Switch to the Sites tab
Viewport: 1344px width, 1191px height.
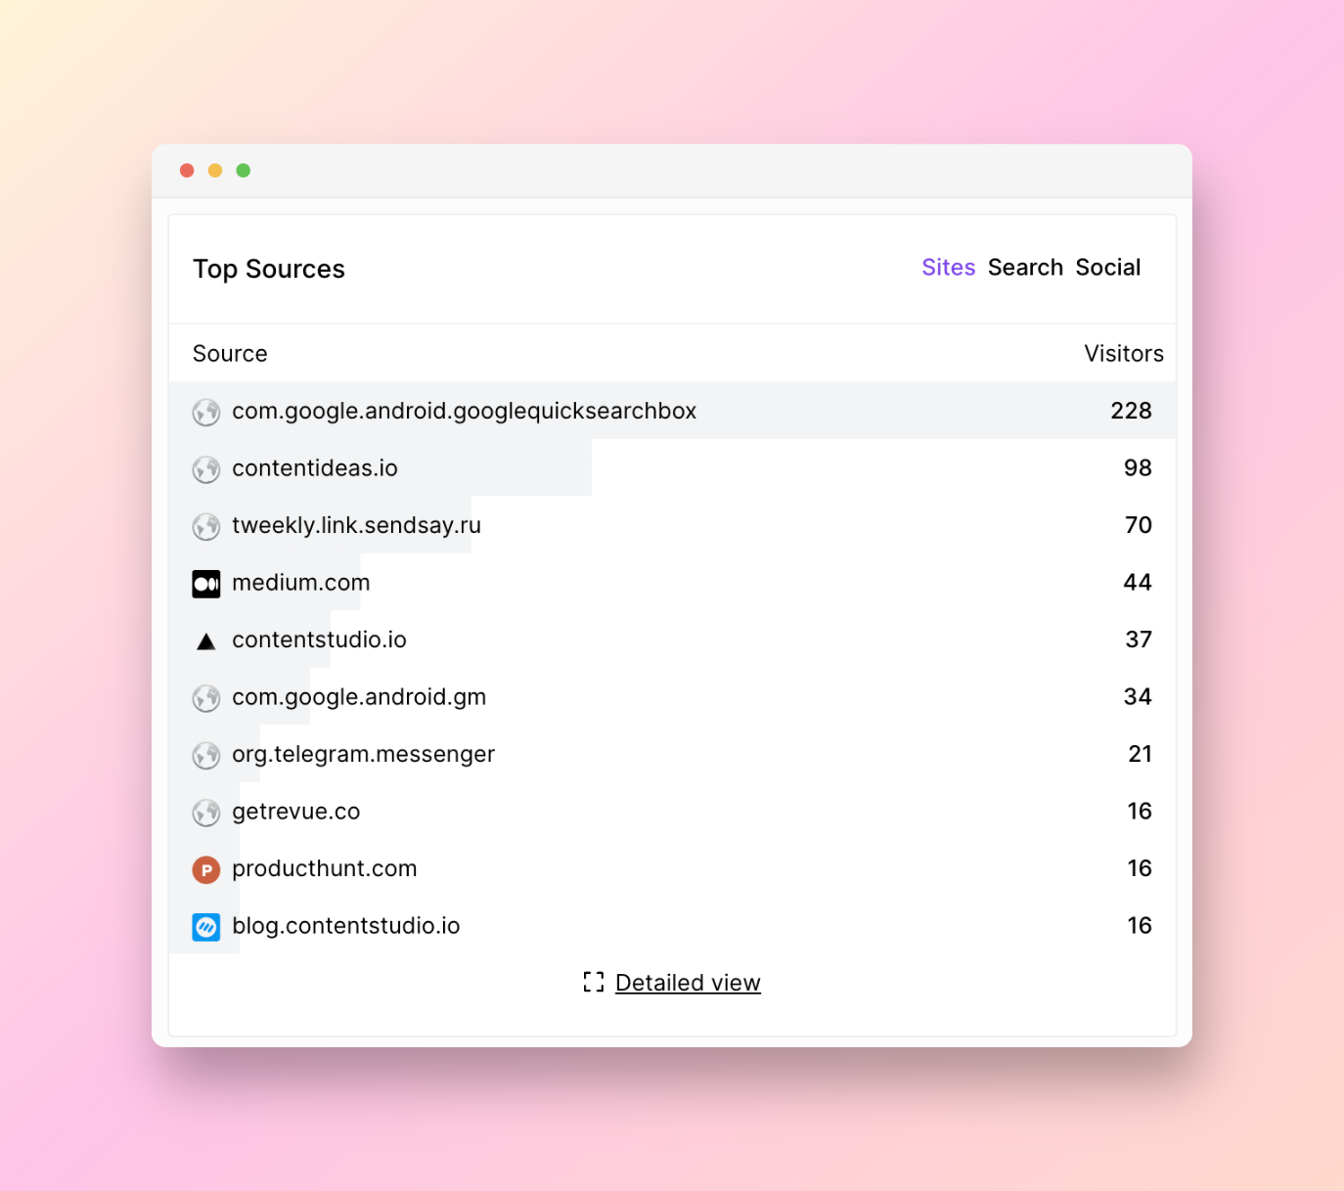click(949, 267)
